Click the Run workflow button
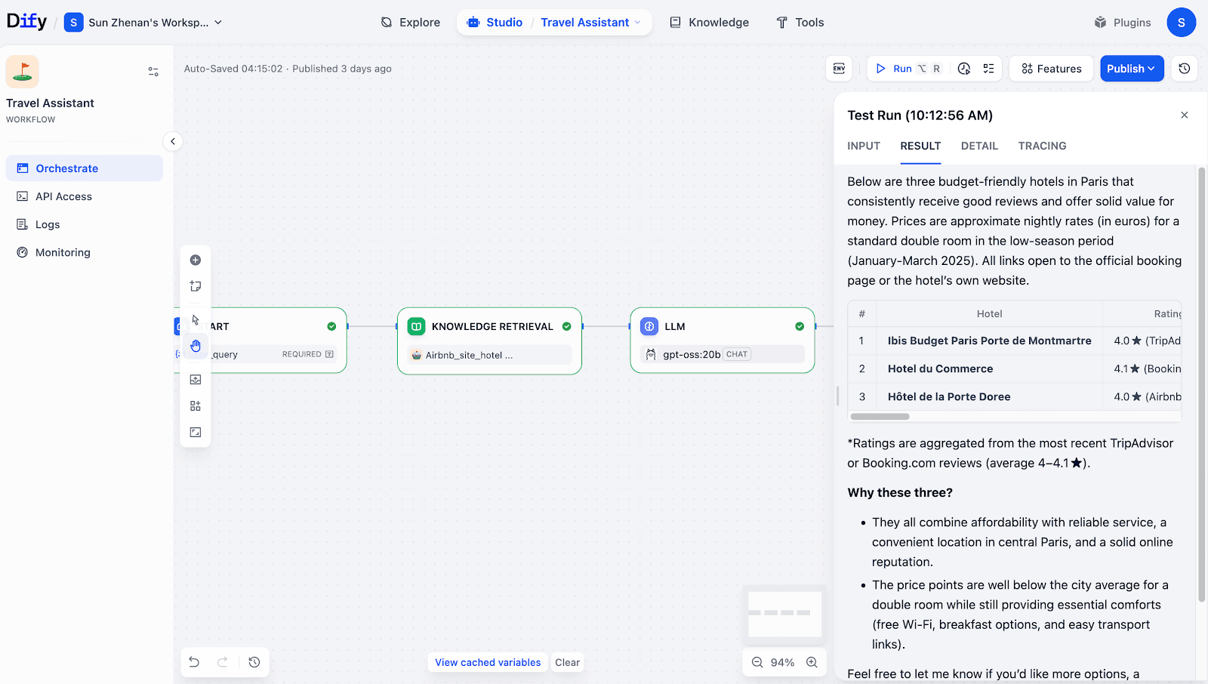Viewport: 1208px width, 684px height. coord(895,69)
